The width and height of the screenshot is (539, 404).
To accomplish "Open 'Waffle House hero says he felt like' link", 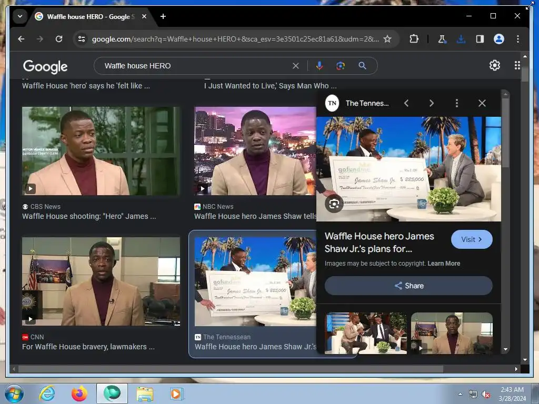I will (86, 86).
